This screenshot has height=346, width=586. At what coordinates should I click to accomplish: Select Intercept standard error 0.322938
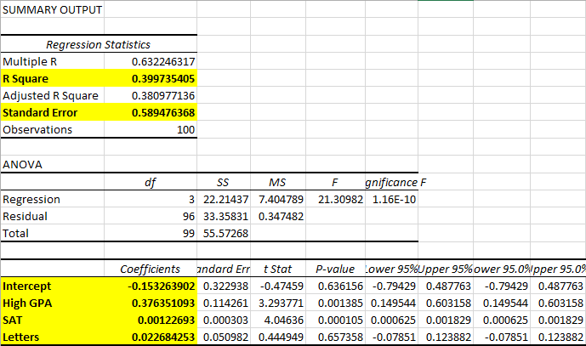[224, 286]
